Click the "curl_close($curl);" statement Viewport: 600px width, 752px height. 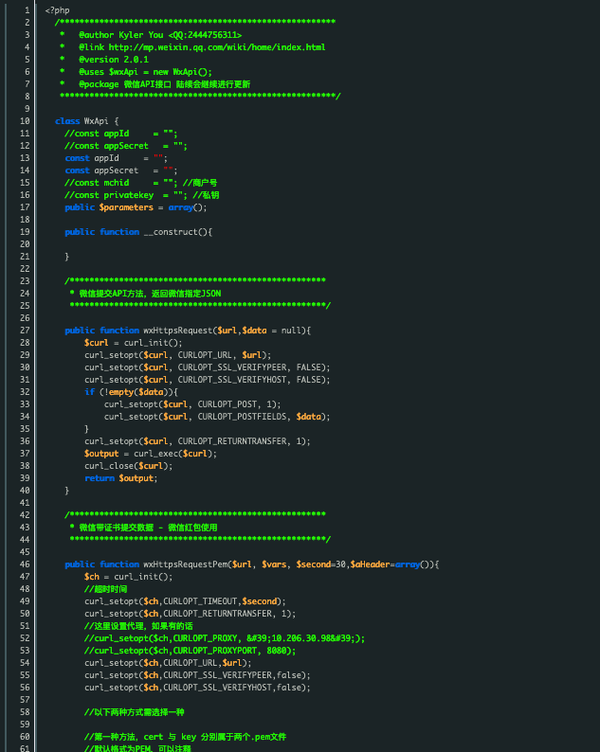pos(129,466)
